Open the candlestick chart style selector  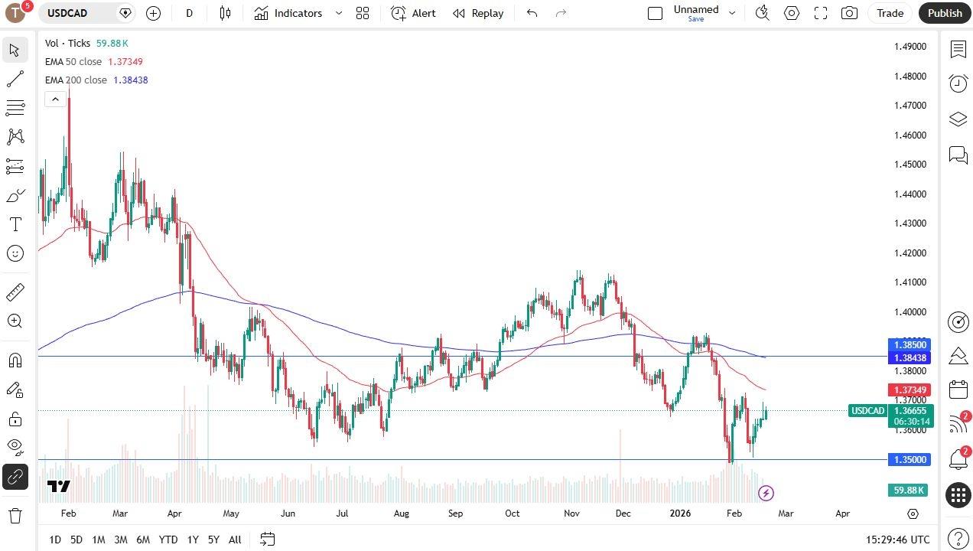225,13
